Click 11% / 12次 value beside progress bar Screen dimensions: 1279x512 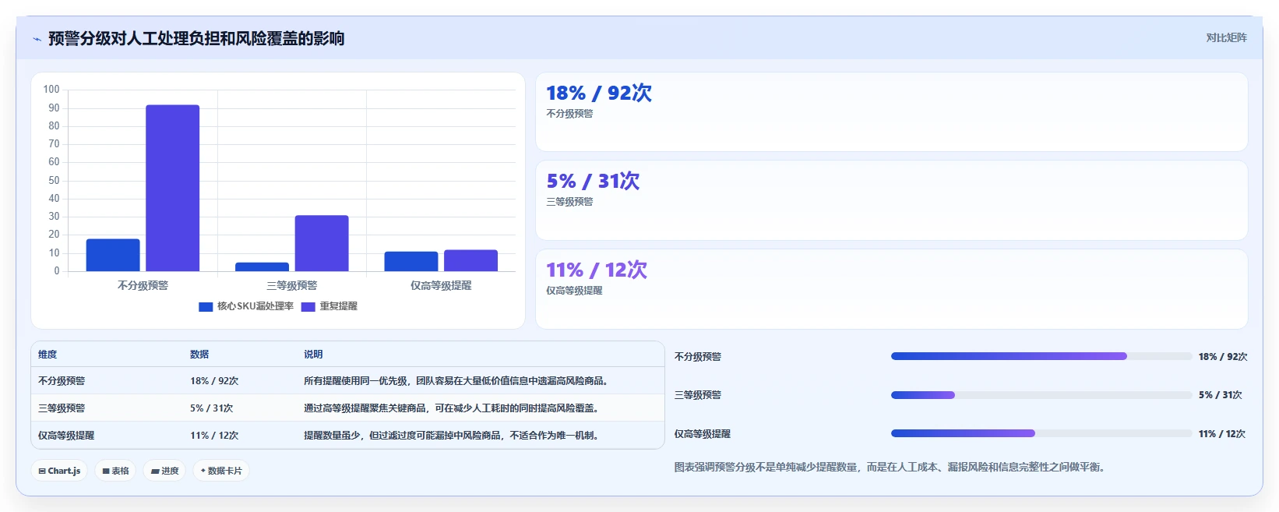tap(1222, 434)
